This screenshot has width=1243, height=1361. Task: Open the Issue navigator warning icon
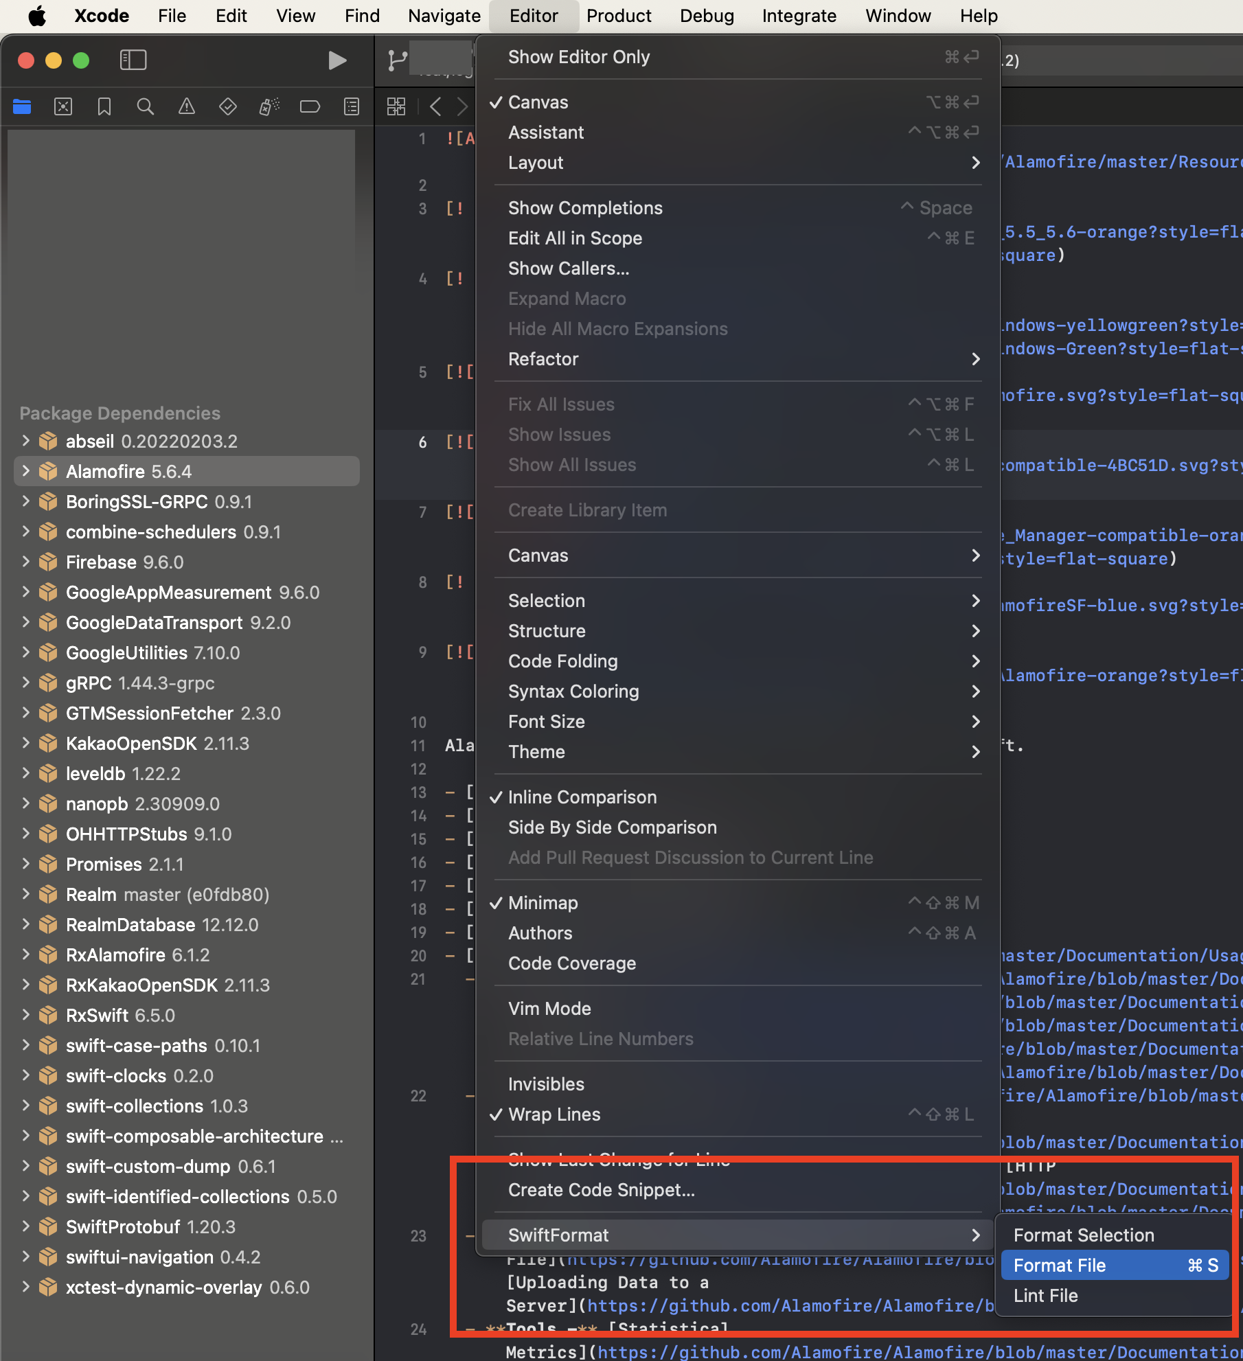click(187, 106)
